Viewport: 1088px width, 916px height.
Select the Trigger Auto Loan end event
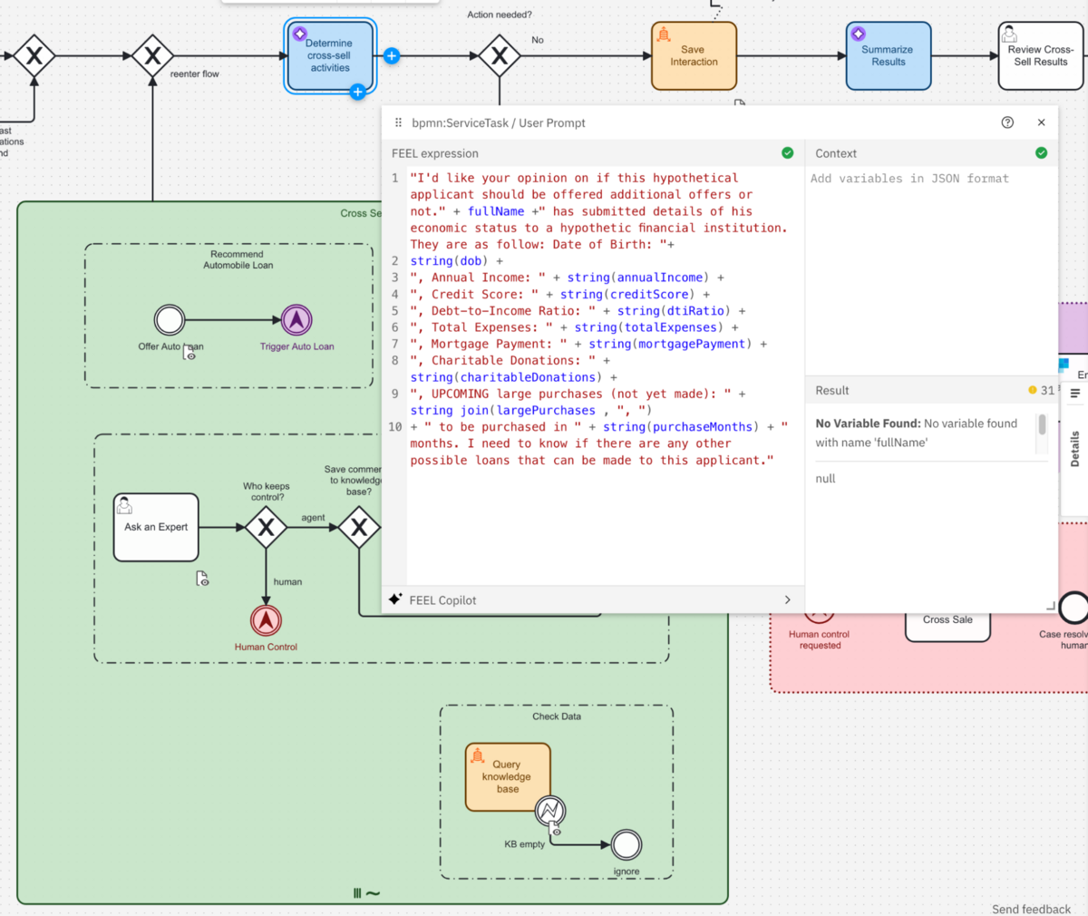(296, 320)
